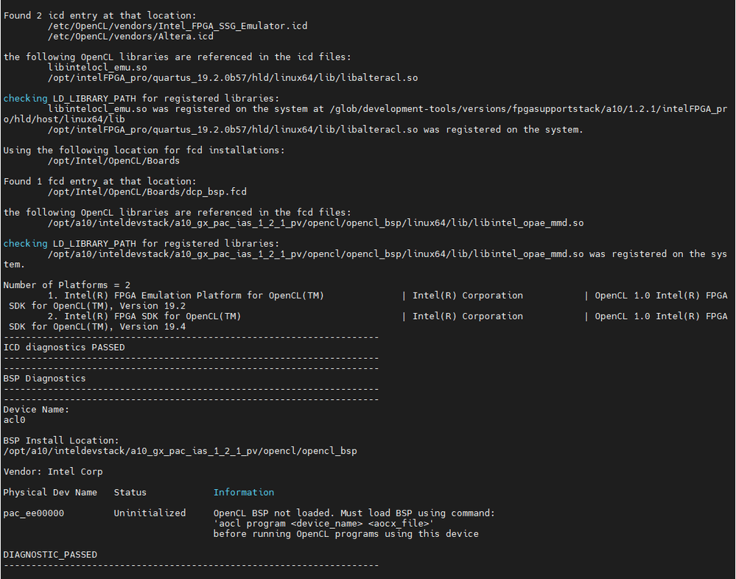Click the "Device Name:" label

coord(36,410)
